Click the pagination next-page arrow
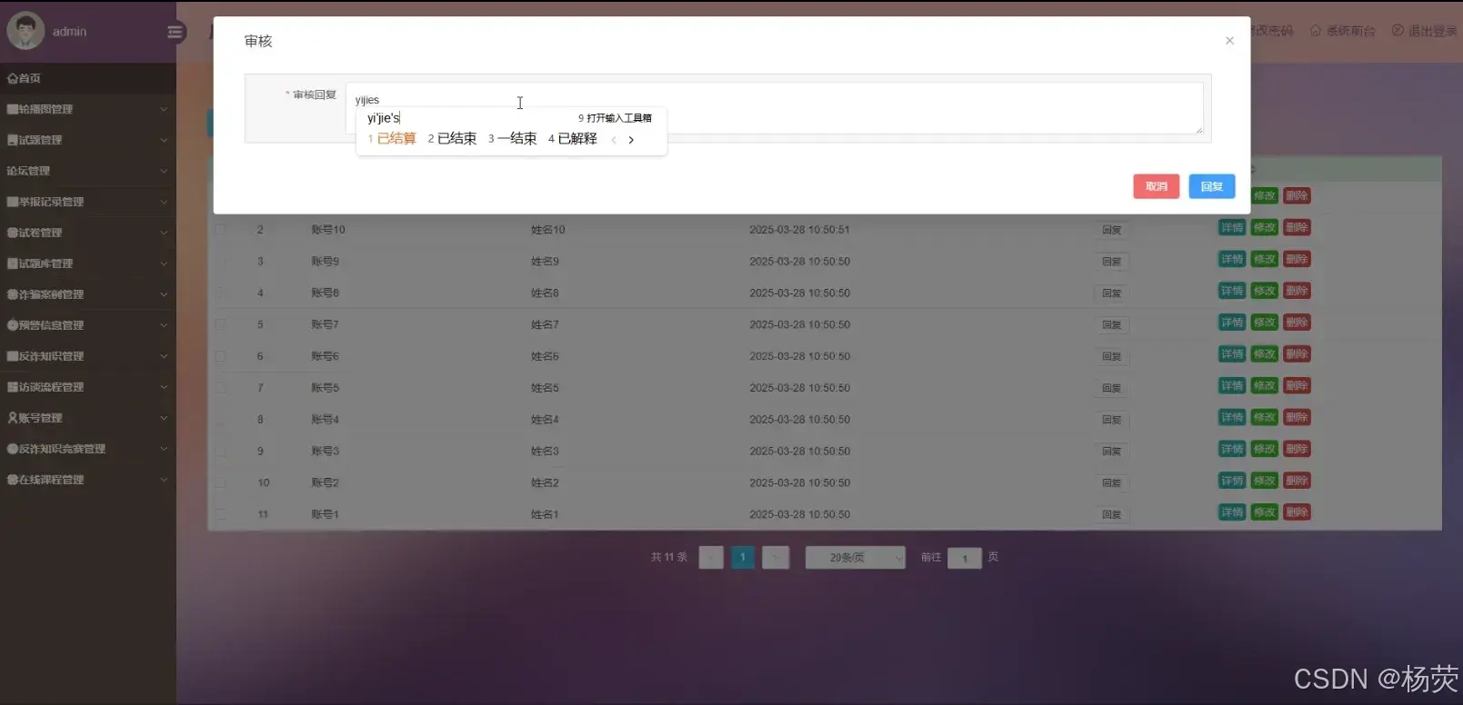 (776, 558)
